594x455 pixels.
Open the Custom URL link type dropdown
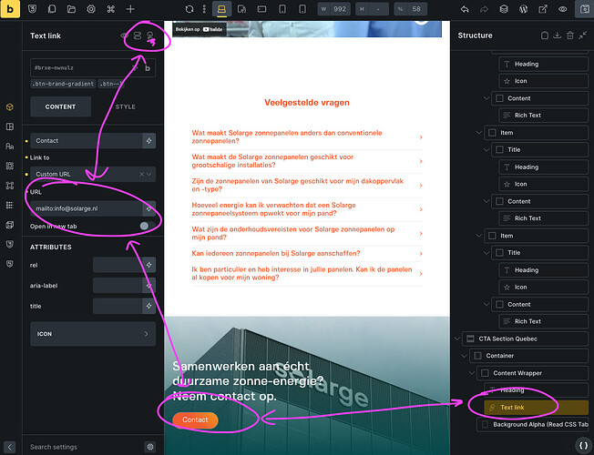click(x=93, y=174)
